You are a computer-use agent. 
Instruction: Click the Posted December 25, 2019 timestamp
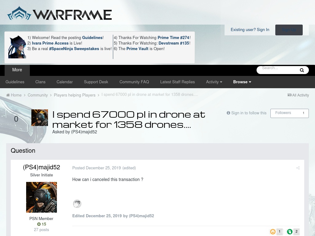click(97, 168)
